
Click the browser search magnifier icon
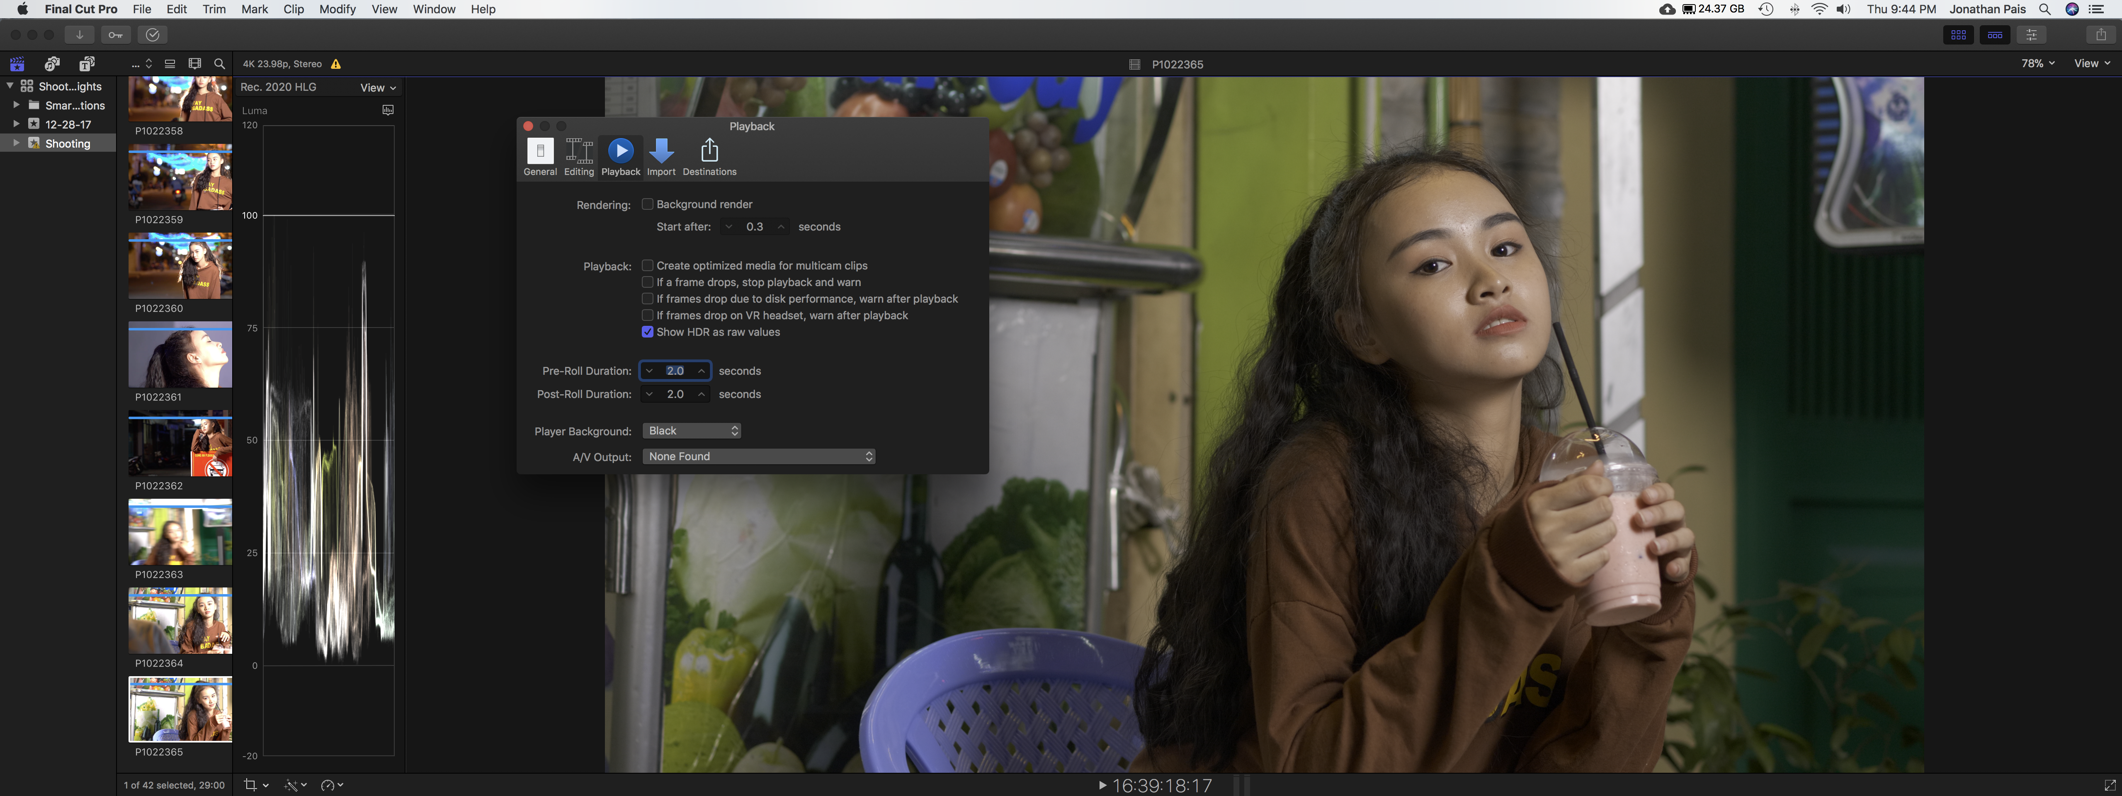pos(219,63)
